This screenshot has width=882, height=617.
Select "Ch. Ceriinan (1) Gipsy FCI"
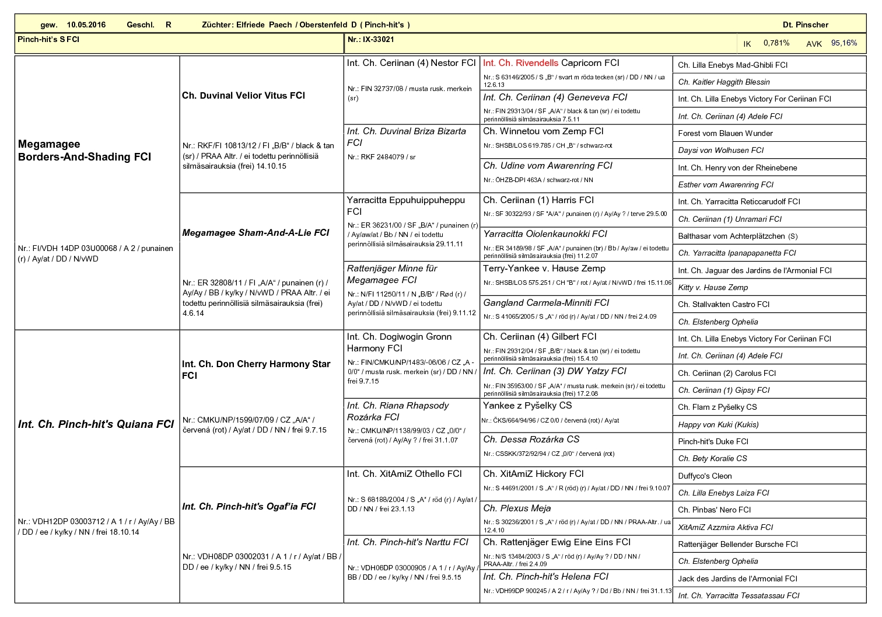(724, 391)
